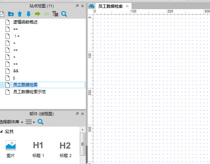Viewport: 210px width, 164px height.
Task: Move selected page up with blue arrow
Action: (x=20, y=14)
